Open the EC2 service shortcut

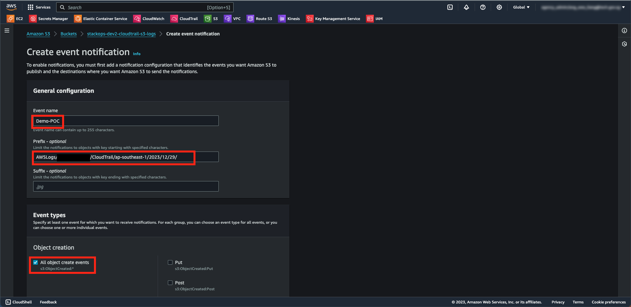pyautogui.click(x=15, y=19)
